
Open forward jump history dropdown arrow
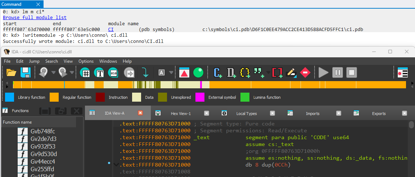pyautogui.click(x=72, y=72)
